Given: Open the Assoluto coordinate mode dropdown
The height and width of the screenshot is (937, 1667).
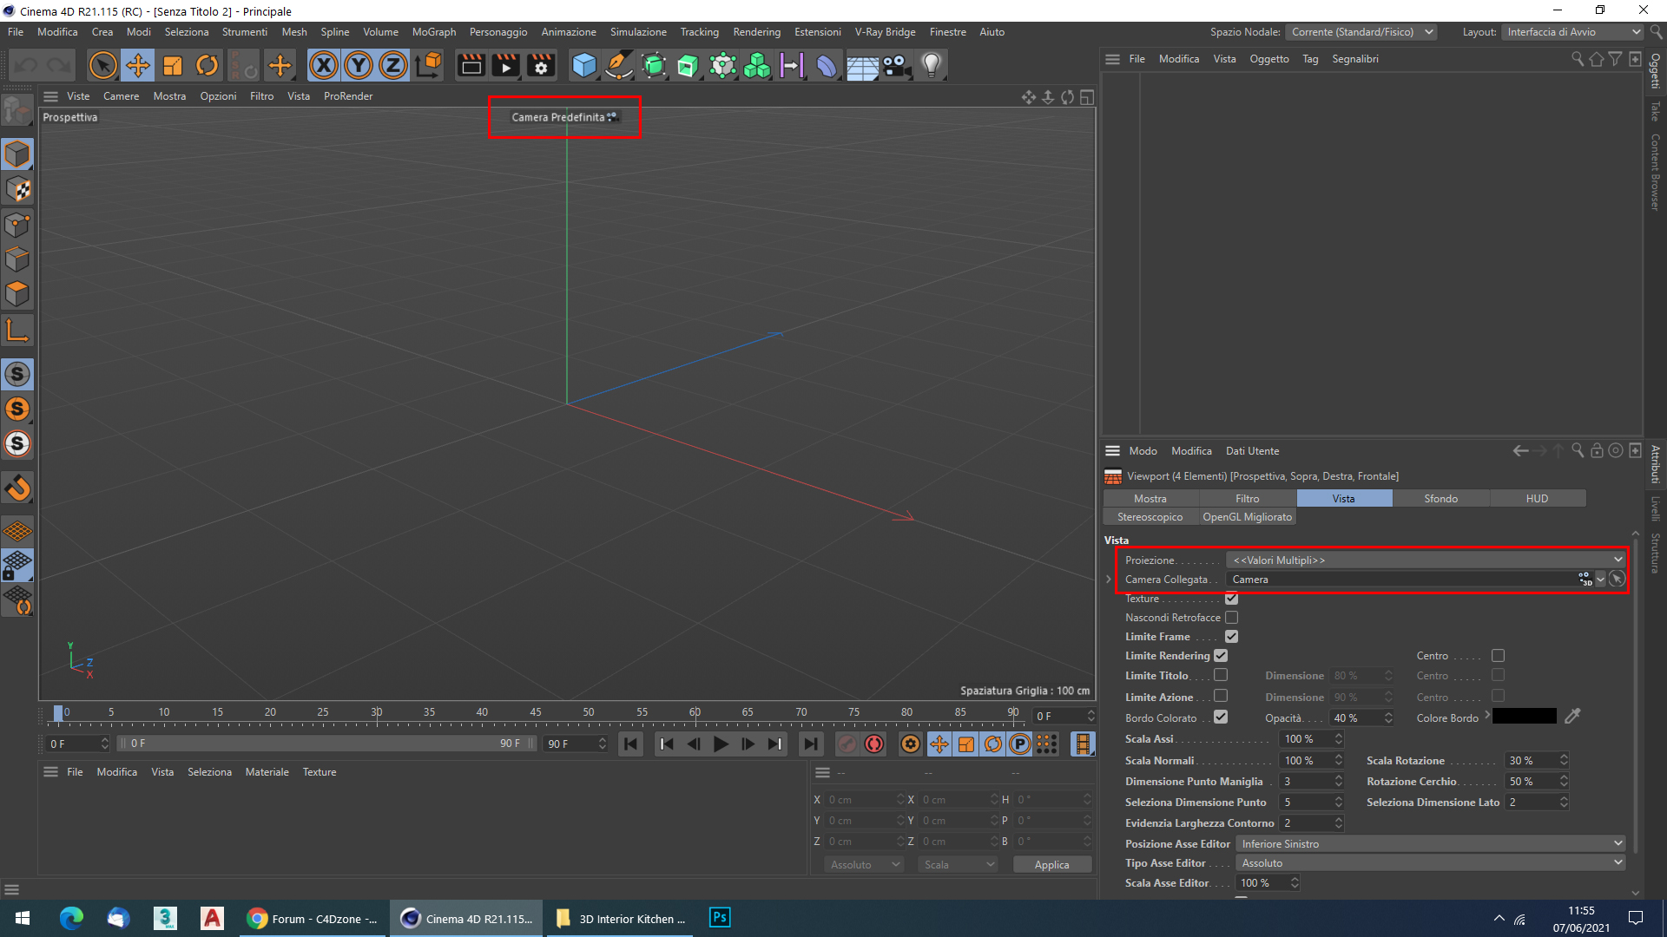Looking at the screenshot, I should [x=864, y=864].
